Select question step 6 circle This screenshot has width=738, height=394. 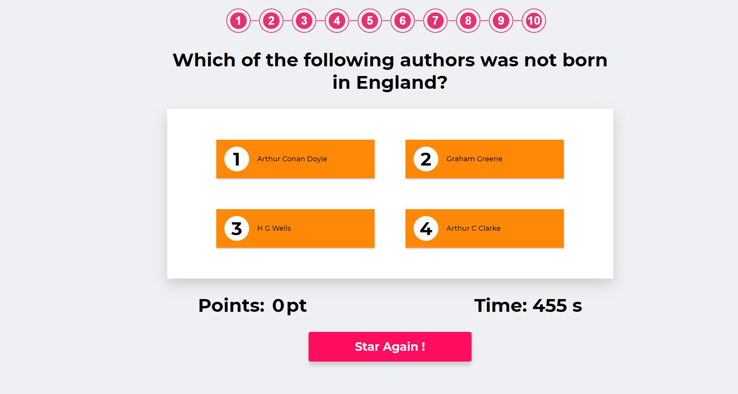pyautogui.click(x=402, y=20)
